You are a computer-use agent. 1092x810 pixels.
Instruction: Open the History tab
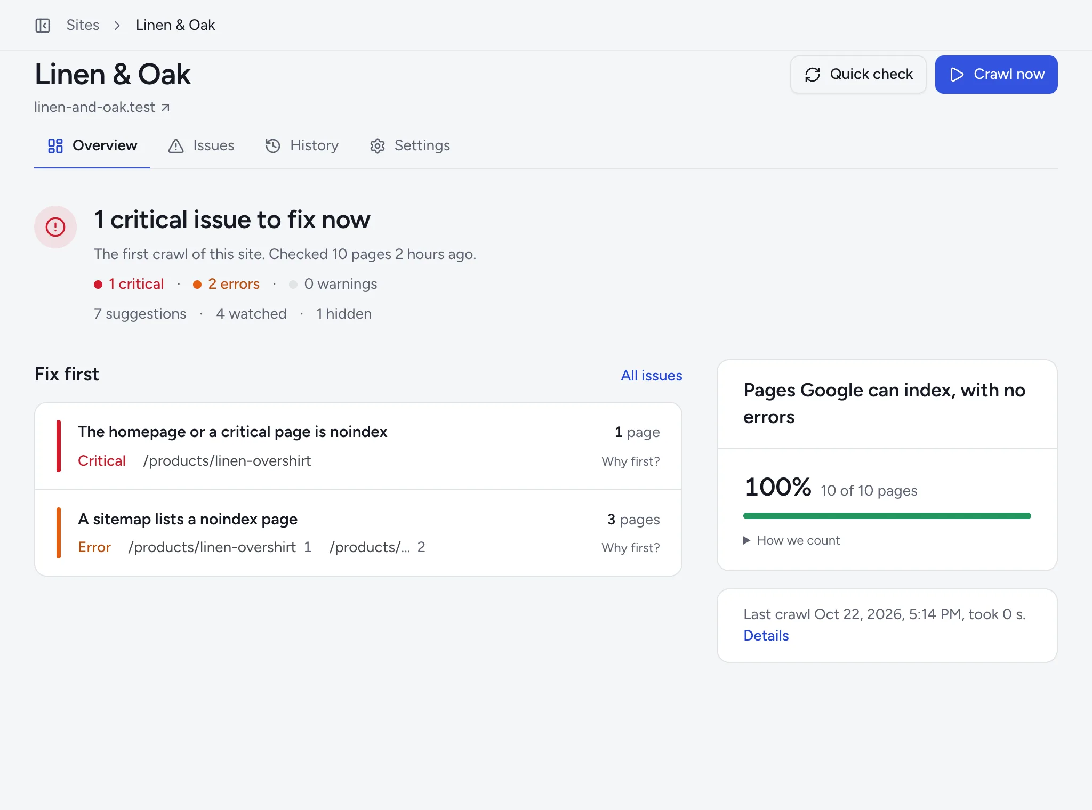pyautogui.click(x=302, y=146)
